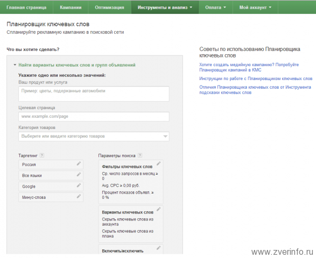Open Категория товаров dropdown arrow
The width and height of the screenshot is (316, 258).
pos(165,137)
